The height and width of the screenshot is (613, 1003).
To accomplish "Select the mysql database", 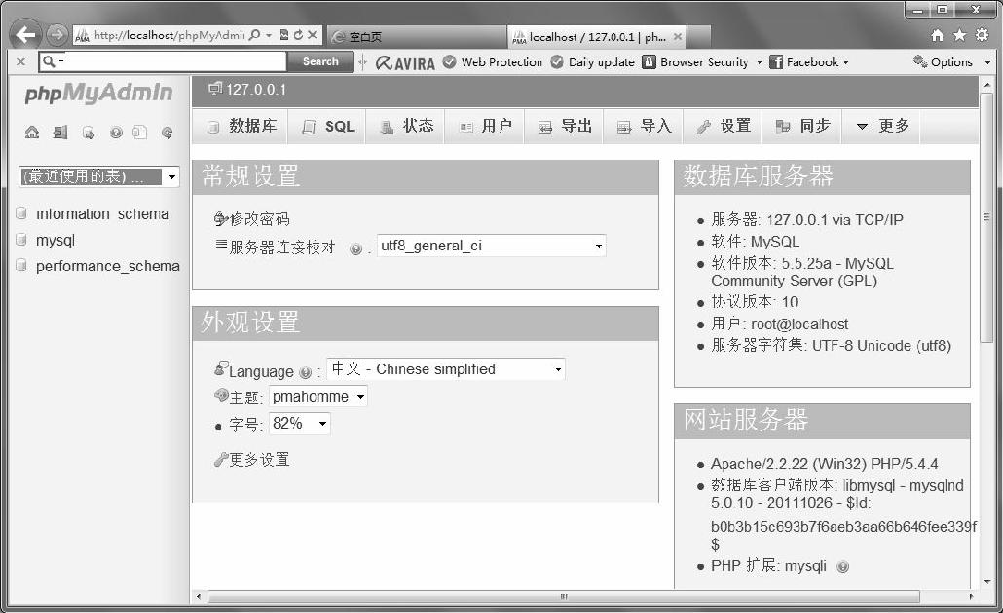I will pyautogui.click(x=56, y=240).
